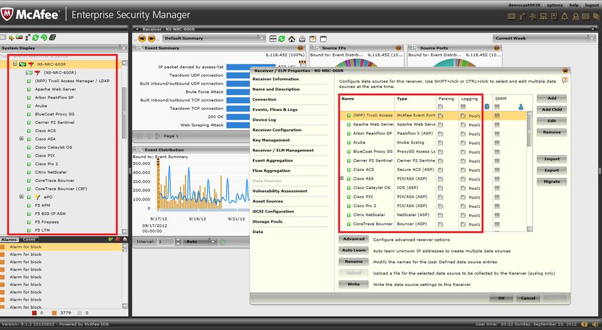Switch to the Cases tab

[29, 240]
